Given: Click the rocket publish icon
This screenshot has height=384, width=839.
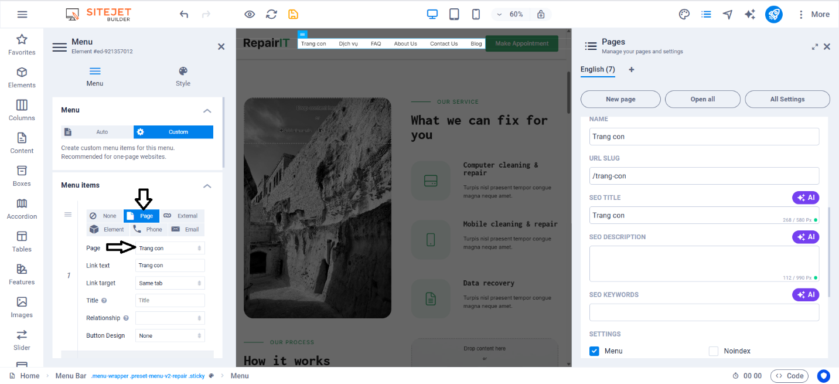Looking at the screenshot, I should (x=773, y=14).
